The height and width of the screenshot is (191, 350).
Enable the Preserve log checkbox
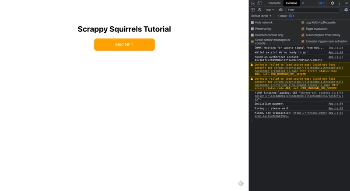(x=252, y=29)
